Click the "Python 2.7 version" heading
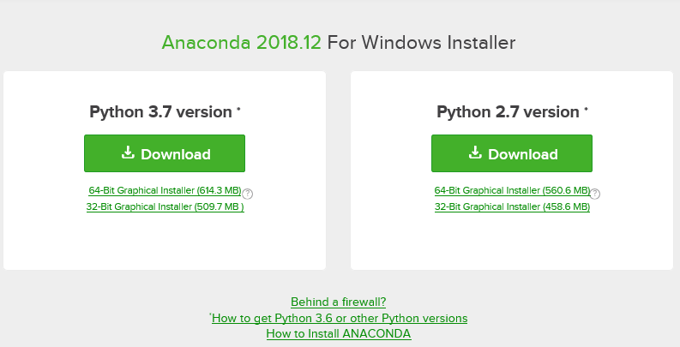This screenshot has width=680, height=347. [508, 112]
